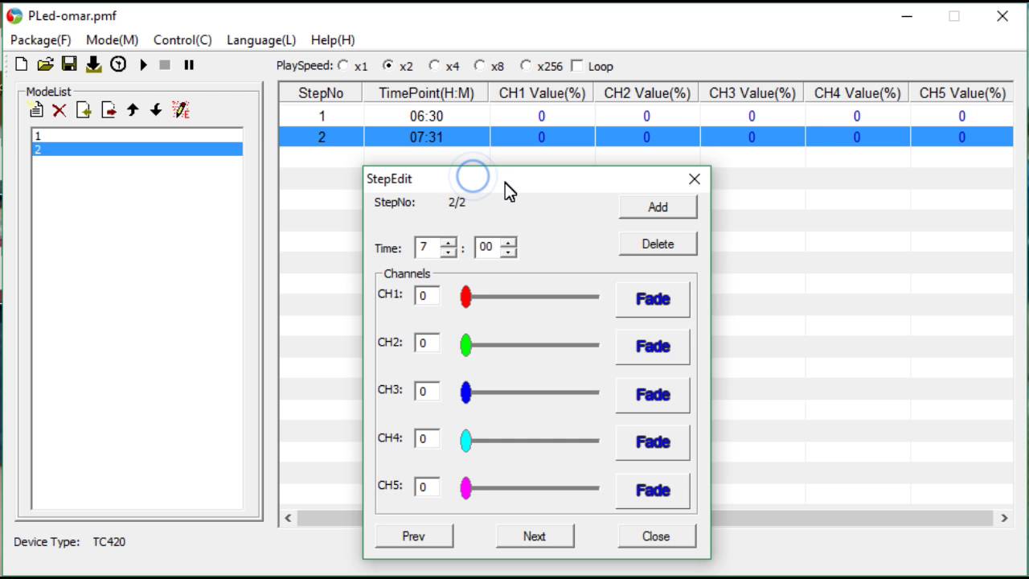Image resolution: width=1029 pixels, height=579 pixels.
Task: Choose x4 play speed
Action: coord(435,66)
